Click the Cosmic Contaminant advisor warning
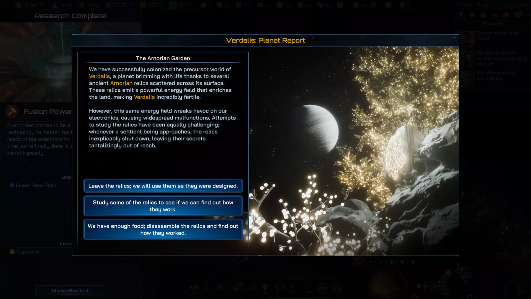The width and height of the screenshot is (531, 299). pyautogui.click(x=501, y=58)
